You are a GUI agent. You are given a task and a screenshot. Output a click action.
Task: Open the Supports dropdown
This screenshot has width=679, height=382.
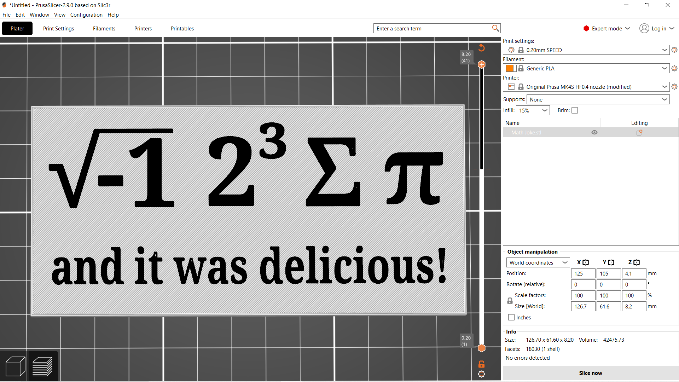coord(598,99)
